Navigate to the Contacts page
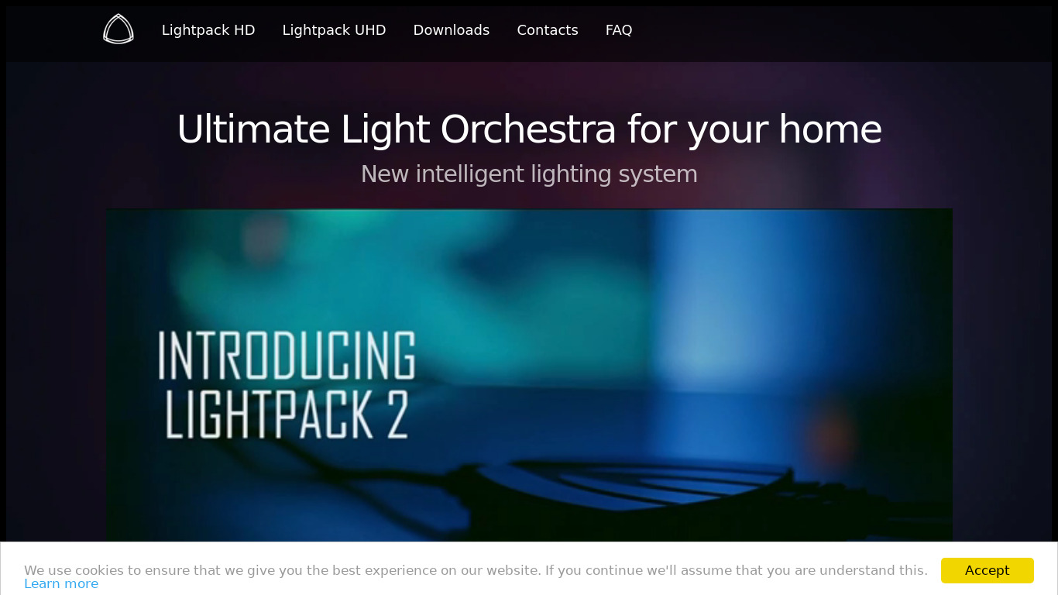This screenshot has height=595, width=1058. [548, 30]
